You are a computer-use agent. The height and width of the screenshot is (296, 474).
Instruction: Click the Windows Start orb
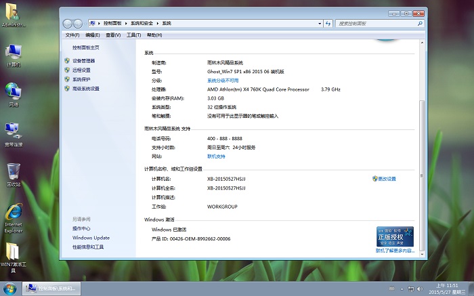click(x=10, y=289)
